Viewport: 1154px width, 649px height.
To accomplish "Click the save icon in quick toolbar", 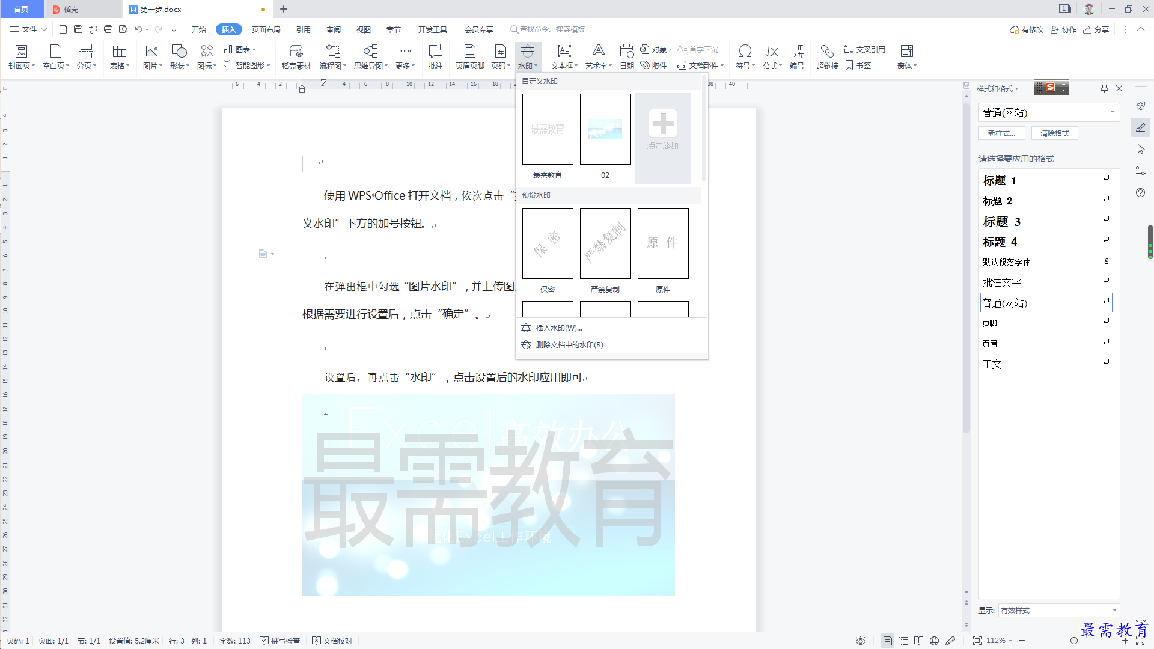I will [x=78, y=29].
